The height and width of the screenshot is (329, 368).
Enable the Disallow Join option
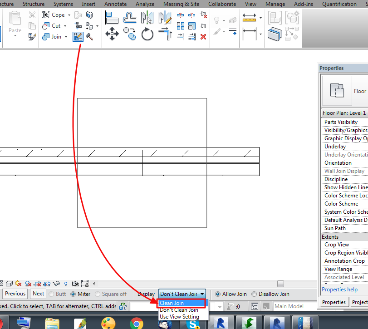pyautogui.click(x=254, y=294)
